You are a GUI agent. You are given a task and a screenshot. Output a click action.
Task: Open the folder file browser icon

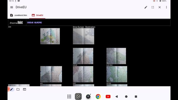tap(18, 89)
